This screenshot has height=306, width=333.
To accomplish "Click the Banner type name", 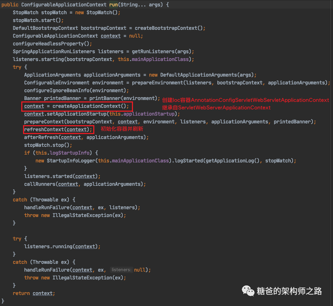I will 33,98.
